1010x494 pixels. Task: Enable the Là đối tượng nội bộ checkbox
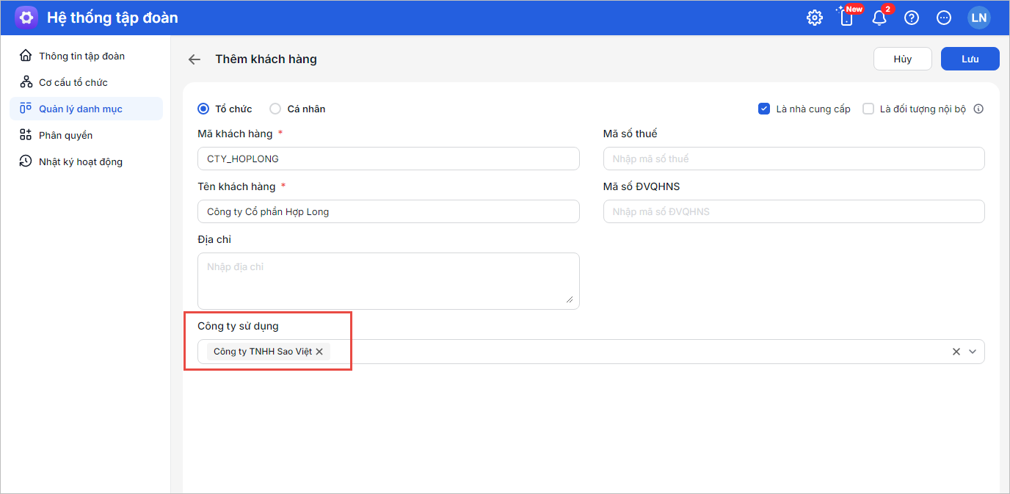(868, 109)
